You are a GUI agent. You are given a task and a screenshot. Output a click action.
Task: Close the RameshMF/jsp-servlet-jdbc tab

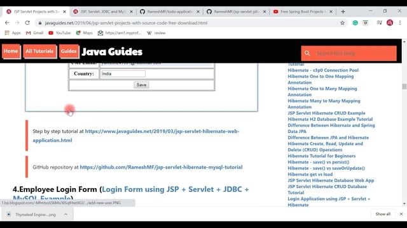tap(265, 11)
